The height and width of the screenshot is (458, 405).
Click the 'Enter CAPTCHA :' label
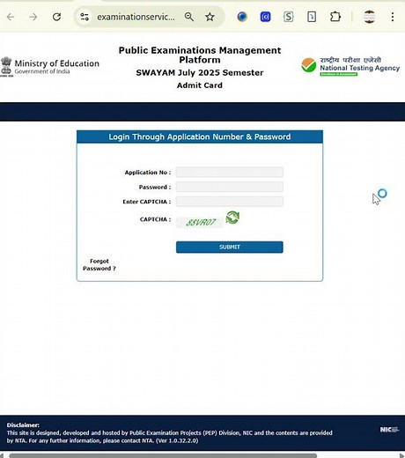pyautogui.click(x=147, y=202)
